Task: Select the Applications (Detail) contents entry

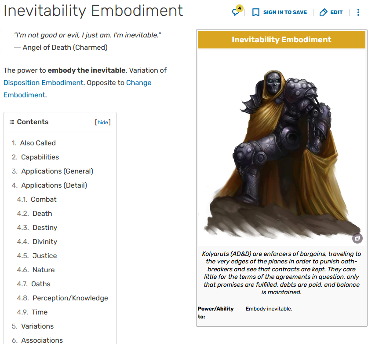Action: (54, 185)
